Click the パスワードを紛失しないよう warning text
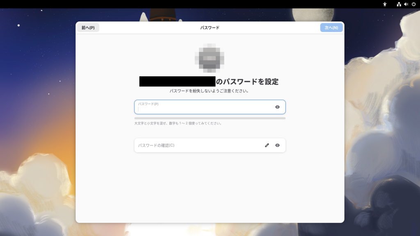This screenshot has width=420, height=236. point(210,91)
